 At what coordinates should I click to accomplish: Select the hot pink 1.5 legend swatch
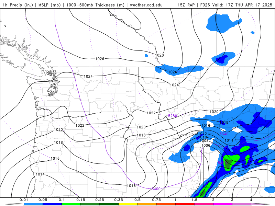(203, 204)
